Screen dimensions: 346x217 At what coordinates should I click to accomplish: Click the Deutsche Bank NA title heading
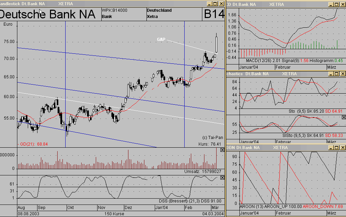48,14
